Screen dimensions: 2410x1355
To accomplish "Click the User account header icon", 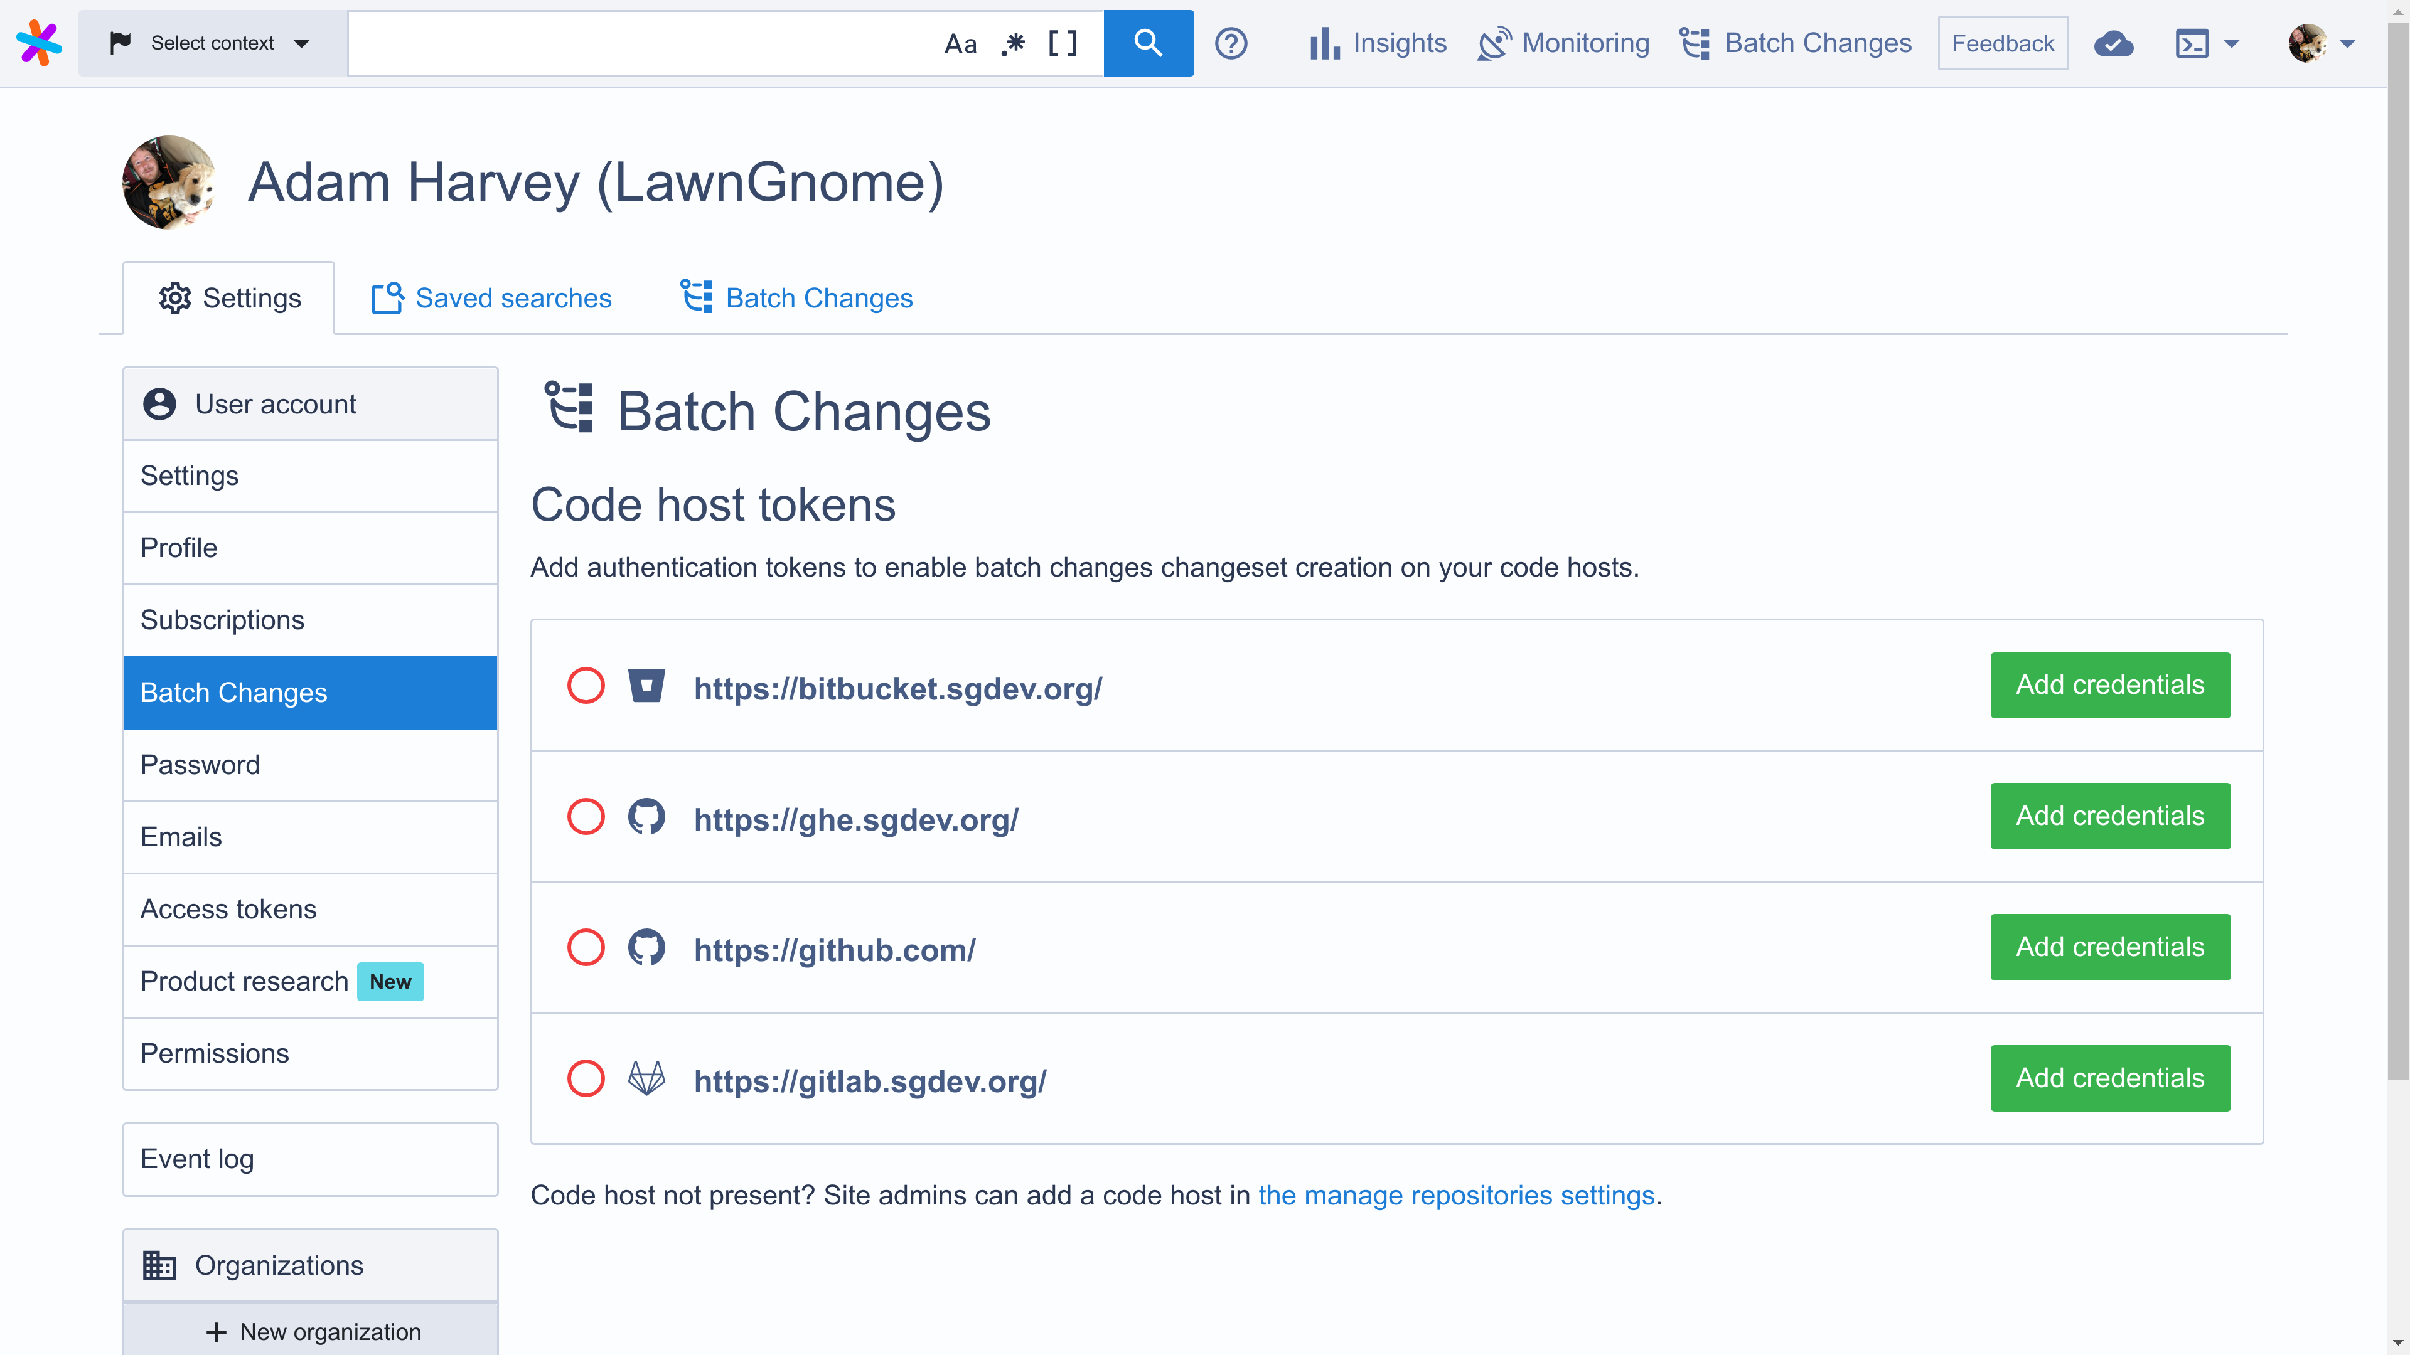I will pyautogui.click(x=159, y=404).
